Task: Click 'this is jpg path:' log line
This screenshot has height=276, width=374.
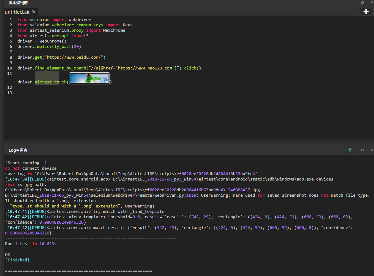Action: (x=26, y=184)
